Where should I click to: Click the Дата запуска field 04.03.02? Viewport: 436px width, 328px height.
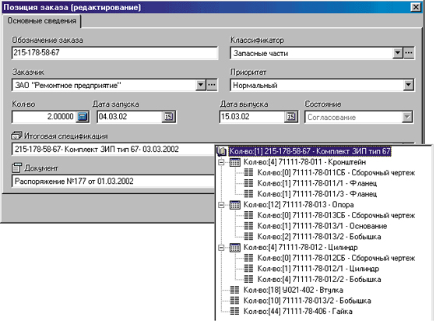(x=129, y=117)
